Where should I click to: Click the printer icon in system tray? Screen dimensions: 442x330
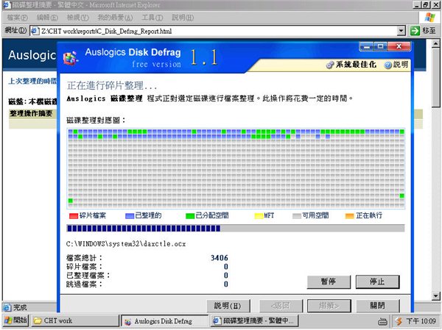pyautogui.click(x=383, y=320)
